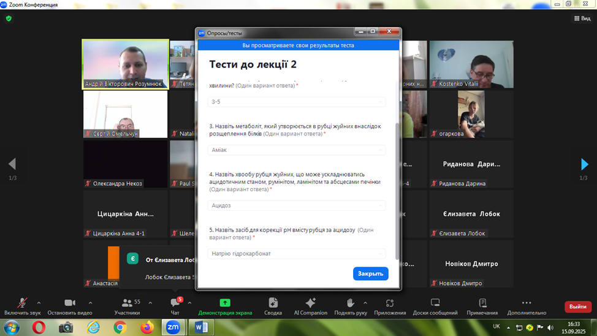Open the Натрію гідрокарбонат answer dropdown
The height and width of the screenshot is (336, 597).
[x=297, y=253]
